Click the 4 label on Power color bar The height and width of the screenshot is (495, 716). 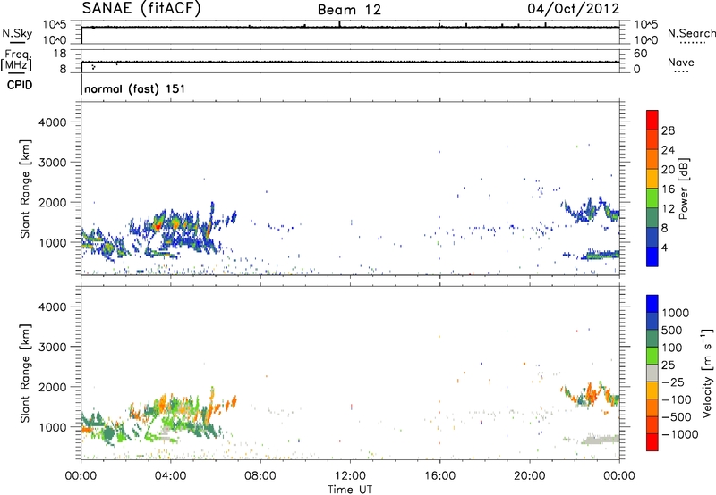click(665, 247)
